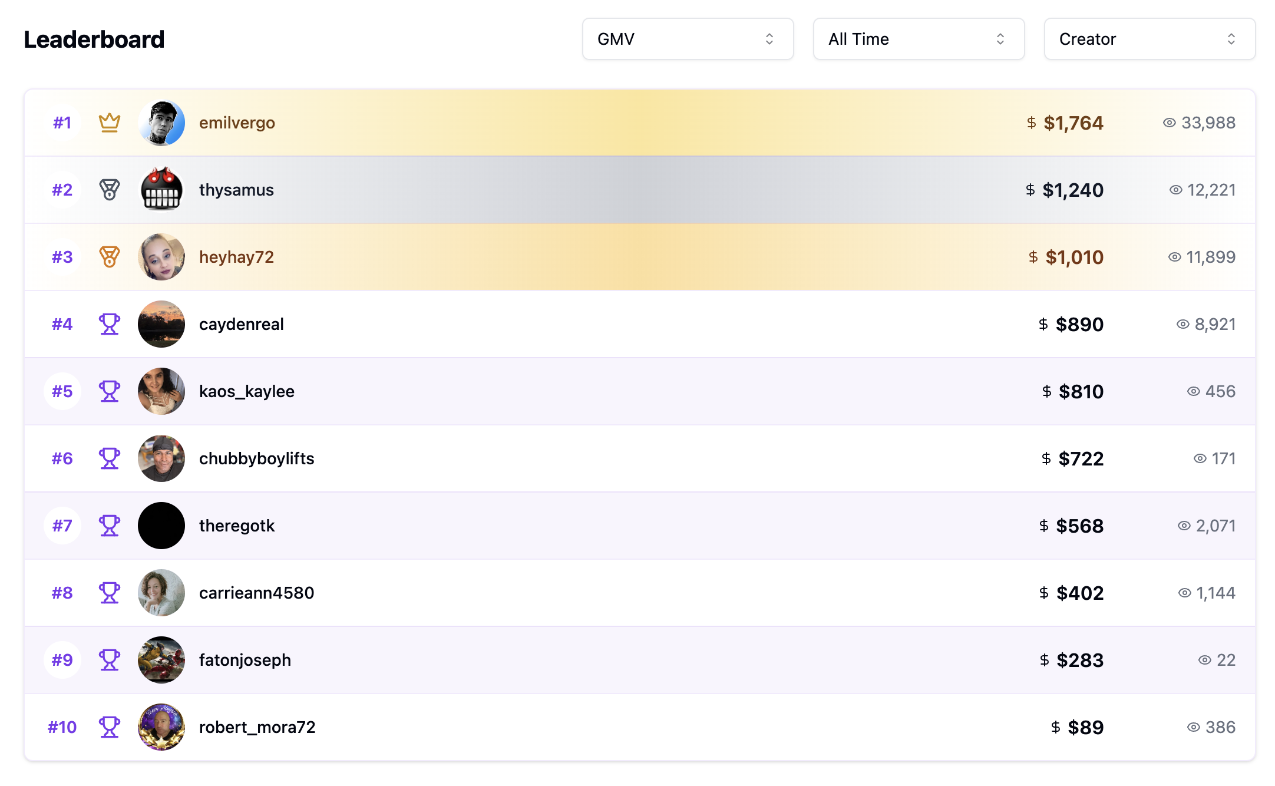Click the dollar icon beside emilvergo's $1,764 earnings
This screenshot has width=1275, height=786.
(x=1030, y=123)
